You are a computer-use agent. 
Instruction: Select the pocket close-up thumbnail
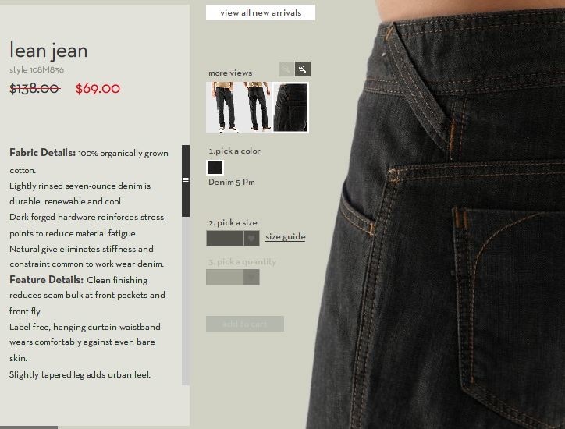pyautogui.click(x=290, y=108)
